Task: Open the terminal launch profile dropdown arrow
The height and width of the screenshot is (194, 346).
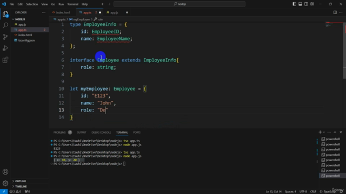Action: 324,132
